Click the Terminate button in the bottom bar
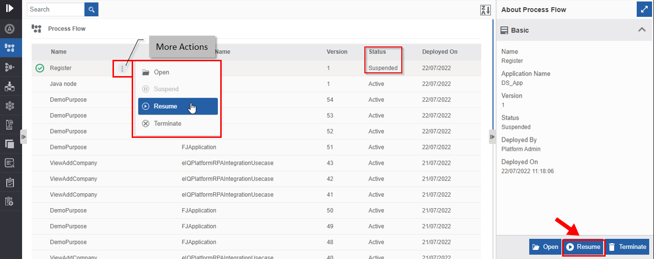Screen dimensions: 654x259 tap(628, 247)
